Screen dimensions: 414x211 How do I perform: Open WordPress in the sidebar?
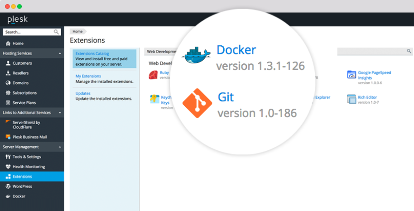[x=22, y=187]
